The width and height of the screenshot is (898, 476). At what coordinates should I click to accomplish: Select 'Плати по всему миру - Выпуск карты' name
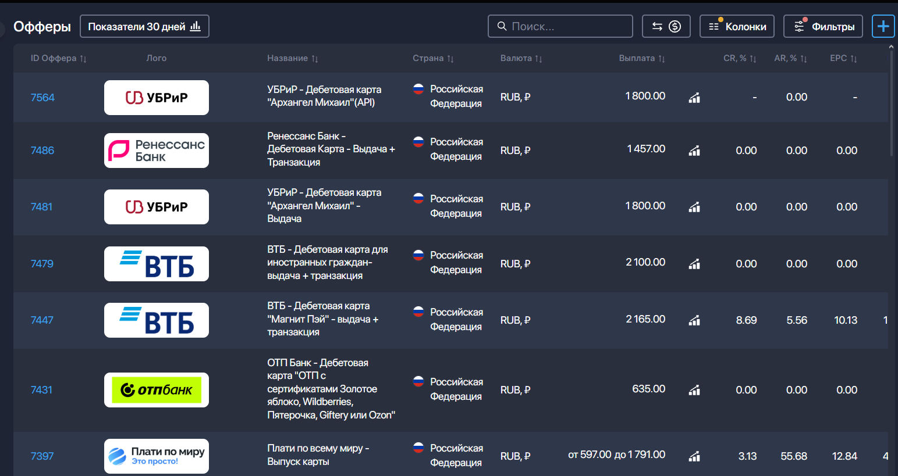pos(318,455)
